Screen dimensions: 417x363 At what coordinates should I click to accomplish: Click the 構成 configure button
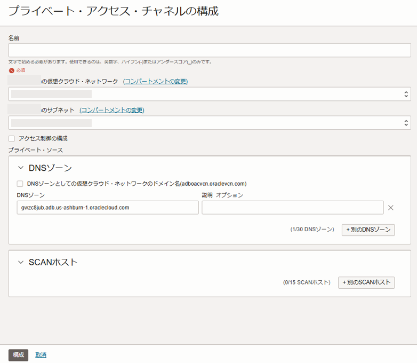tap(18, 355)
